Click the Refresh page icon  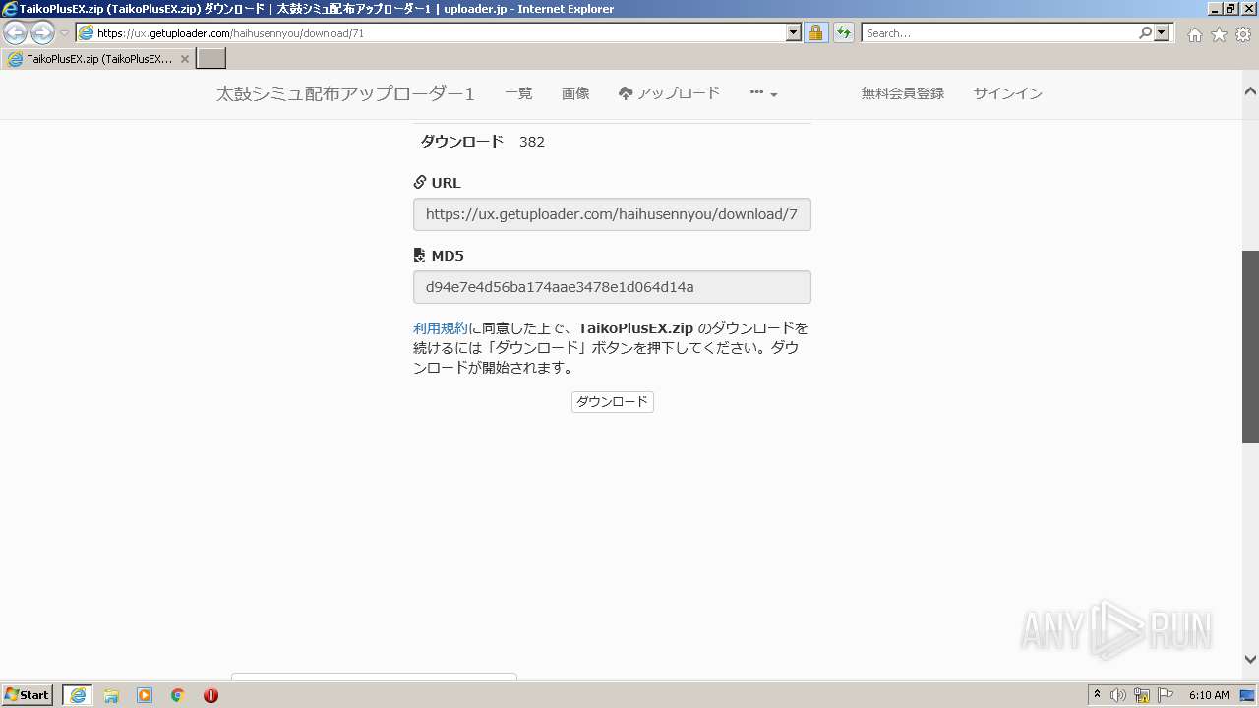(843, 33)
